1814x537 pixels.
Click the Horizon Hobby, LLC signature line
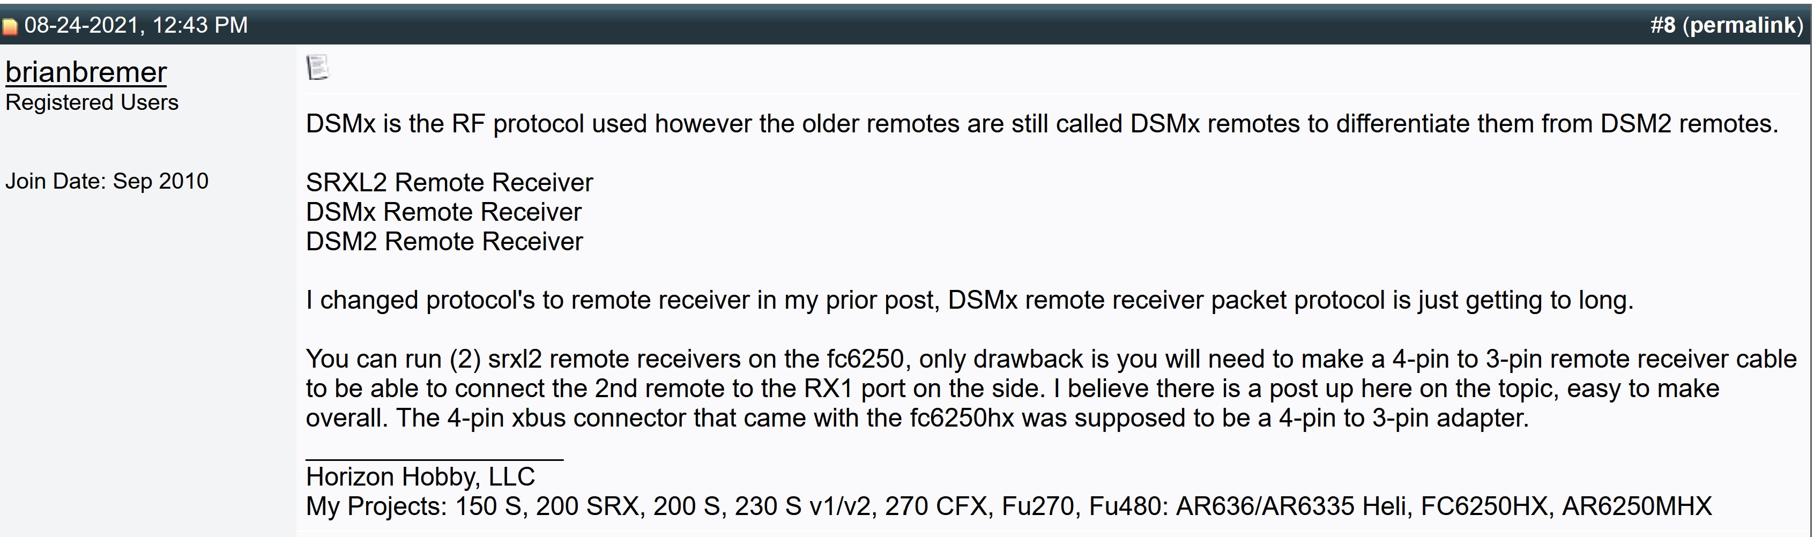pos(420,477)
